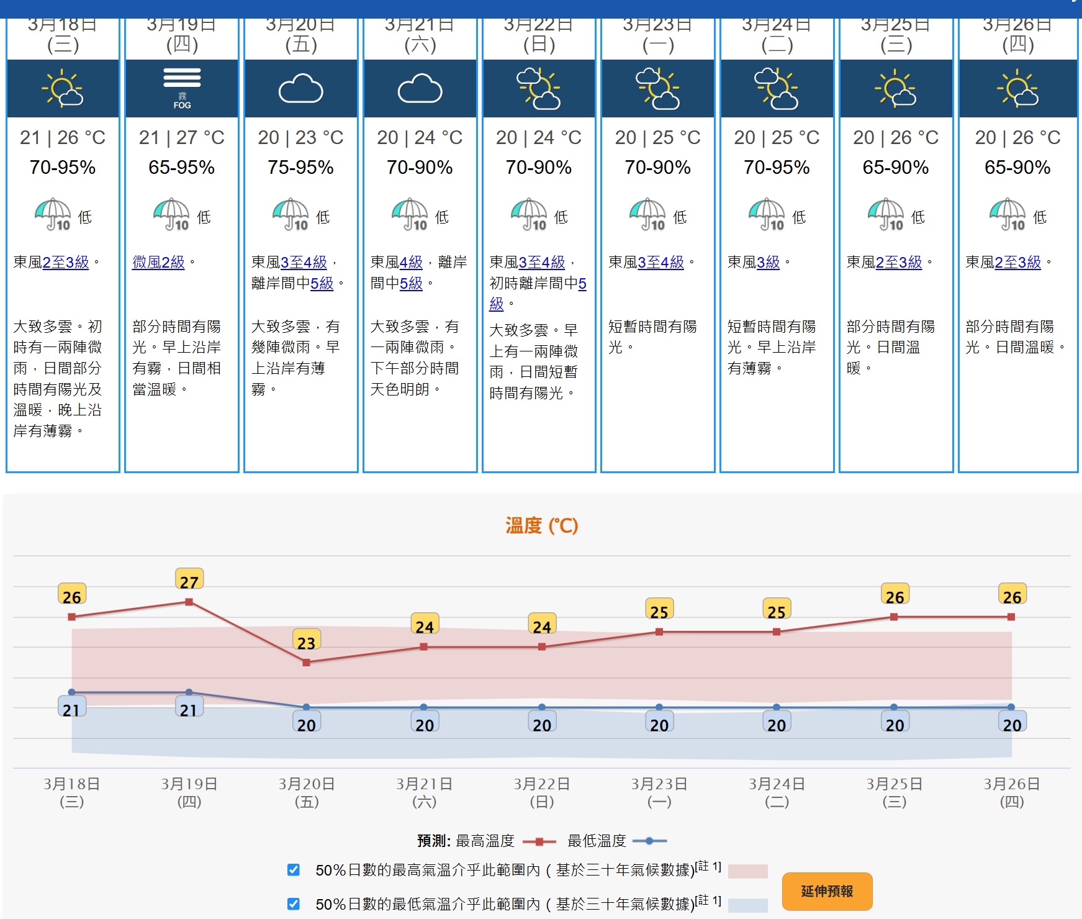Click the 27 degree point on March 19
Image resolution: width=1082 pixels, height=919 pixels.
point(189,602)
